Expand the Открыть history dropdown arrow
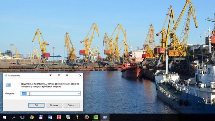Screen dimensions: 215x121 pos(79,93)
